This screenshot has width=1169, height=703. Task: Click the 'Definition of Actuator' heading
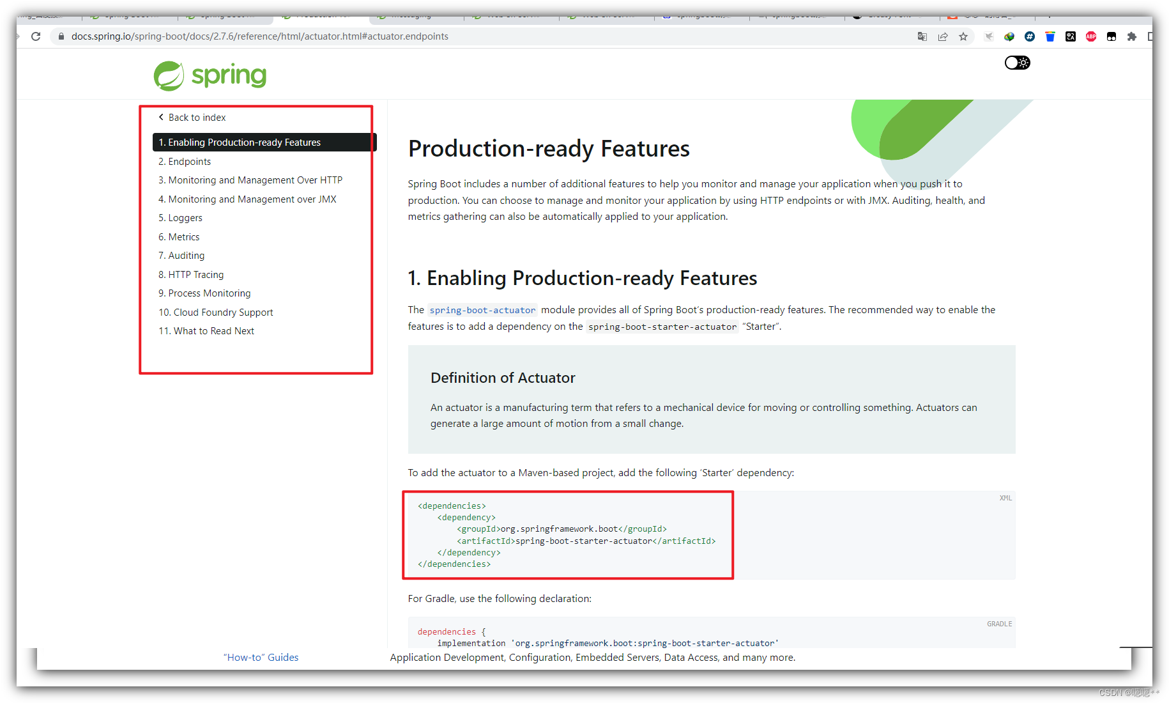tap(503, 378)
